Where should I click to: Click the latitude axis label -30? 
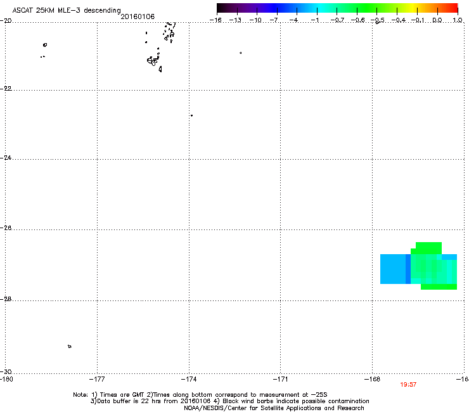click(x=6, y=371)
